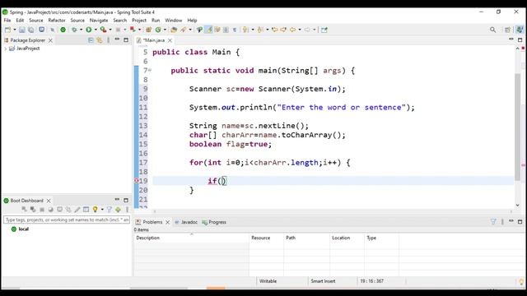Open the Run menu

pos(156,21)
